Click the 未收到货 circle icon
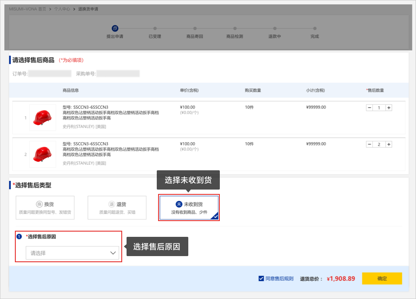Image resolution: width=416 pixels, height=299 pixels. coord(179,204)
